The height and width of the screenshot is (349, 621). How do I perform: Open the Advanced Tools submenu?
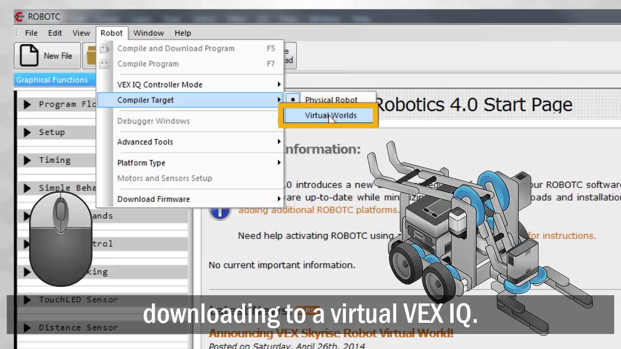pyautogui.click(x=190, y=142)
